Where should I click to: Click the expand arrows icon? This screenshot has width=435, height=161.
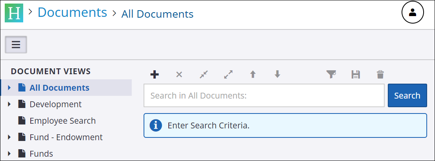228,74
